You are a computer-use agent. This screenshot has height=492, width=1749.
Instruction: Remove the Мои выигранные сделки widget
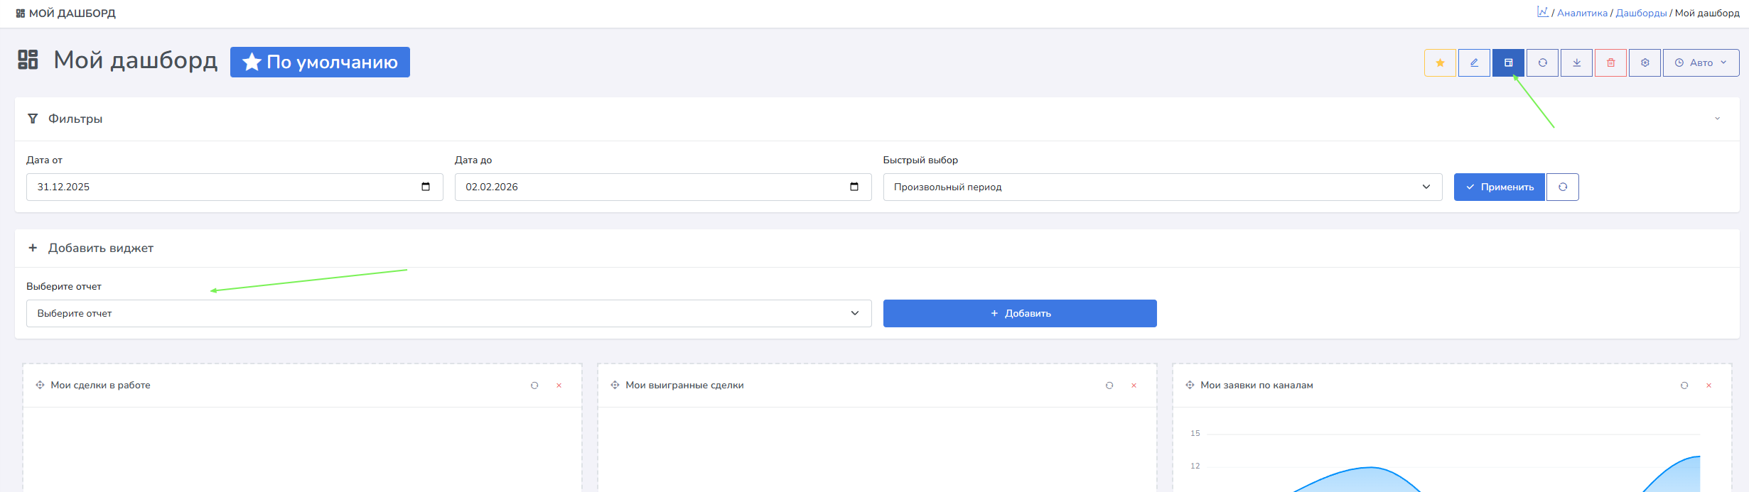click(x=1134, y=386)
